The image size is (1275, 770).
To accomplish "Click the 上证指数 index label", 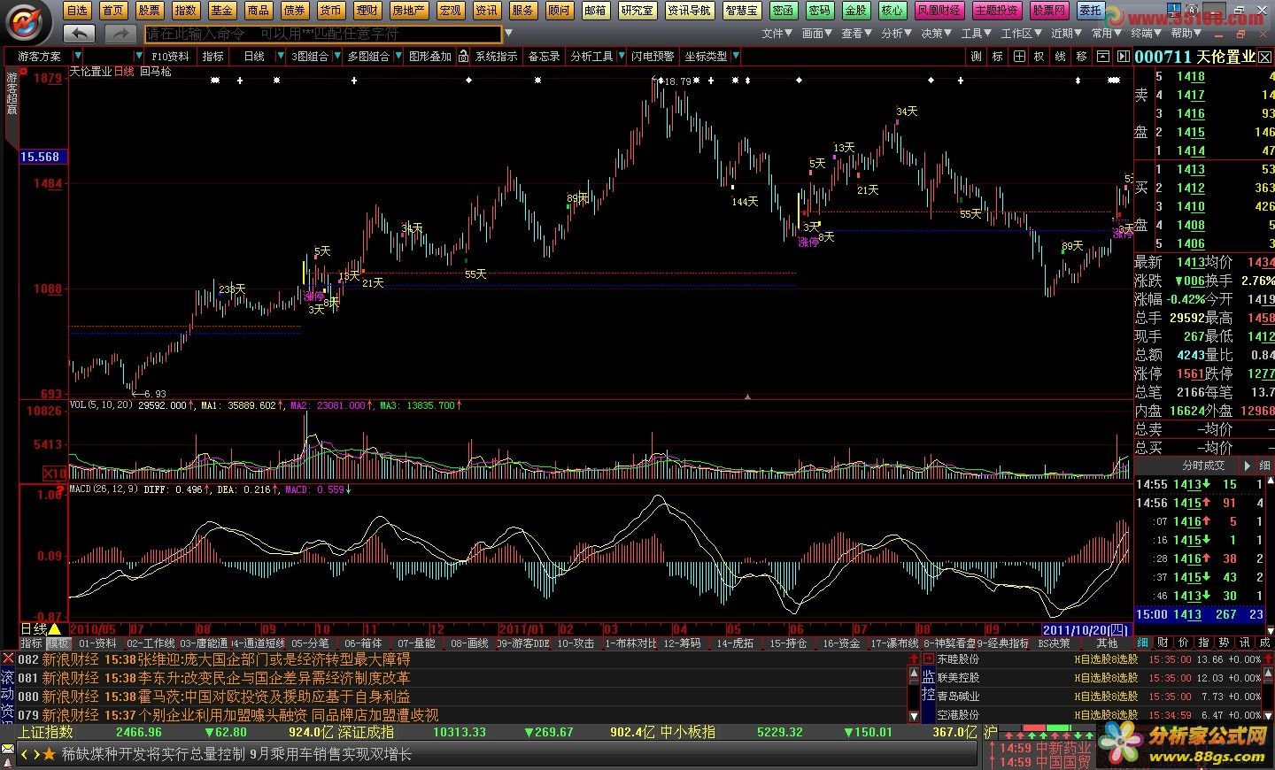I will [46, 733].
